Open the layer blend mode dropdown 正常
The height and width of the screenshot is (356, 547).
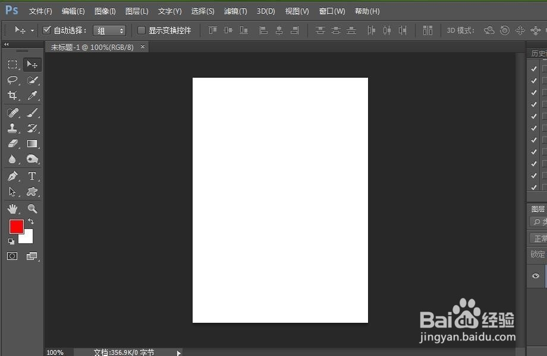pos(538,239)
